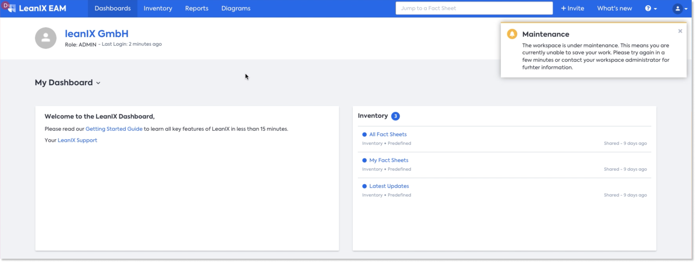Click the Maintenance notification title

(546, 34)
